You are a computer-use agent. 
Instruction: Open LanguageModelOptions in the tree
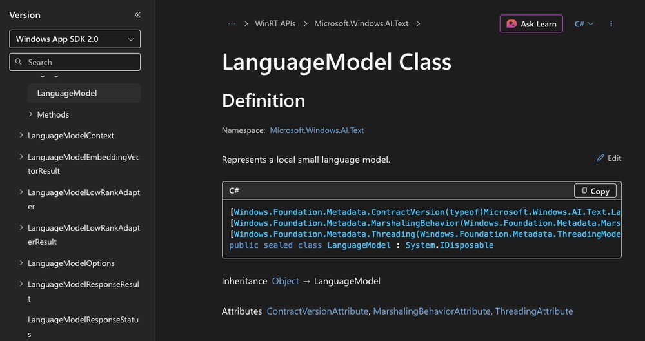(x=71, y=263)
